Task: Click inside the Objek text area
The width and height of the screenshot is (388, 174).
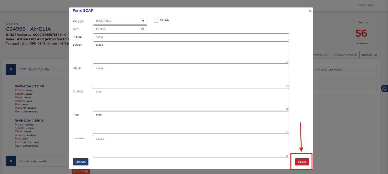Action: tap(191, 76)
